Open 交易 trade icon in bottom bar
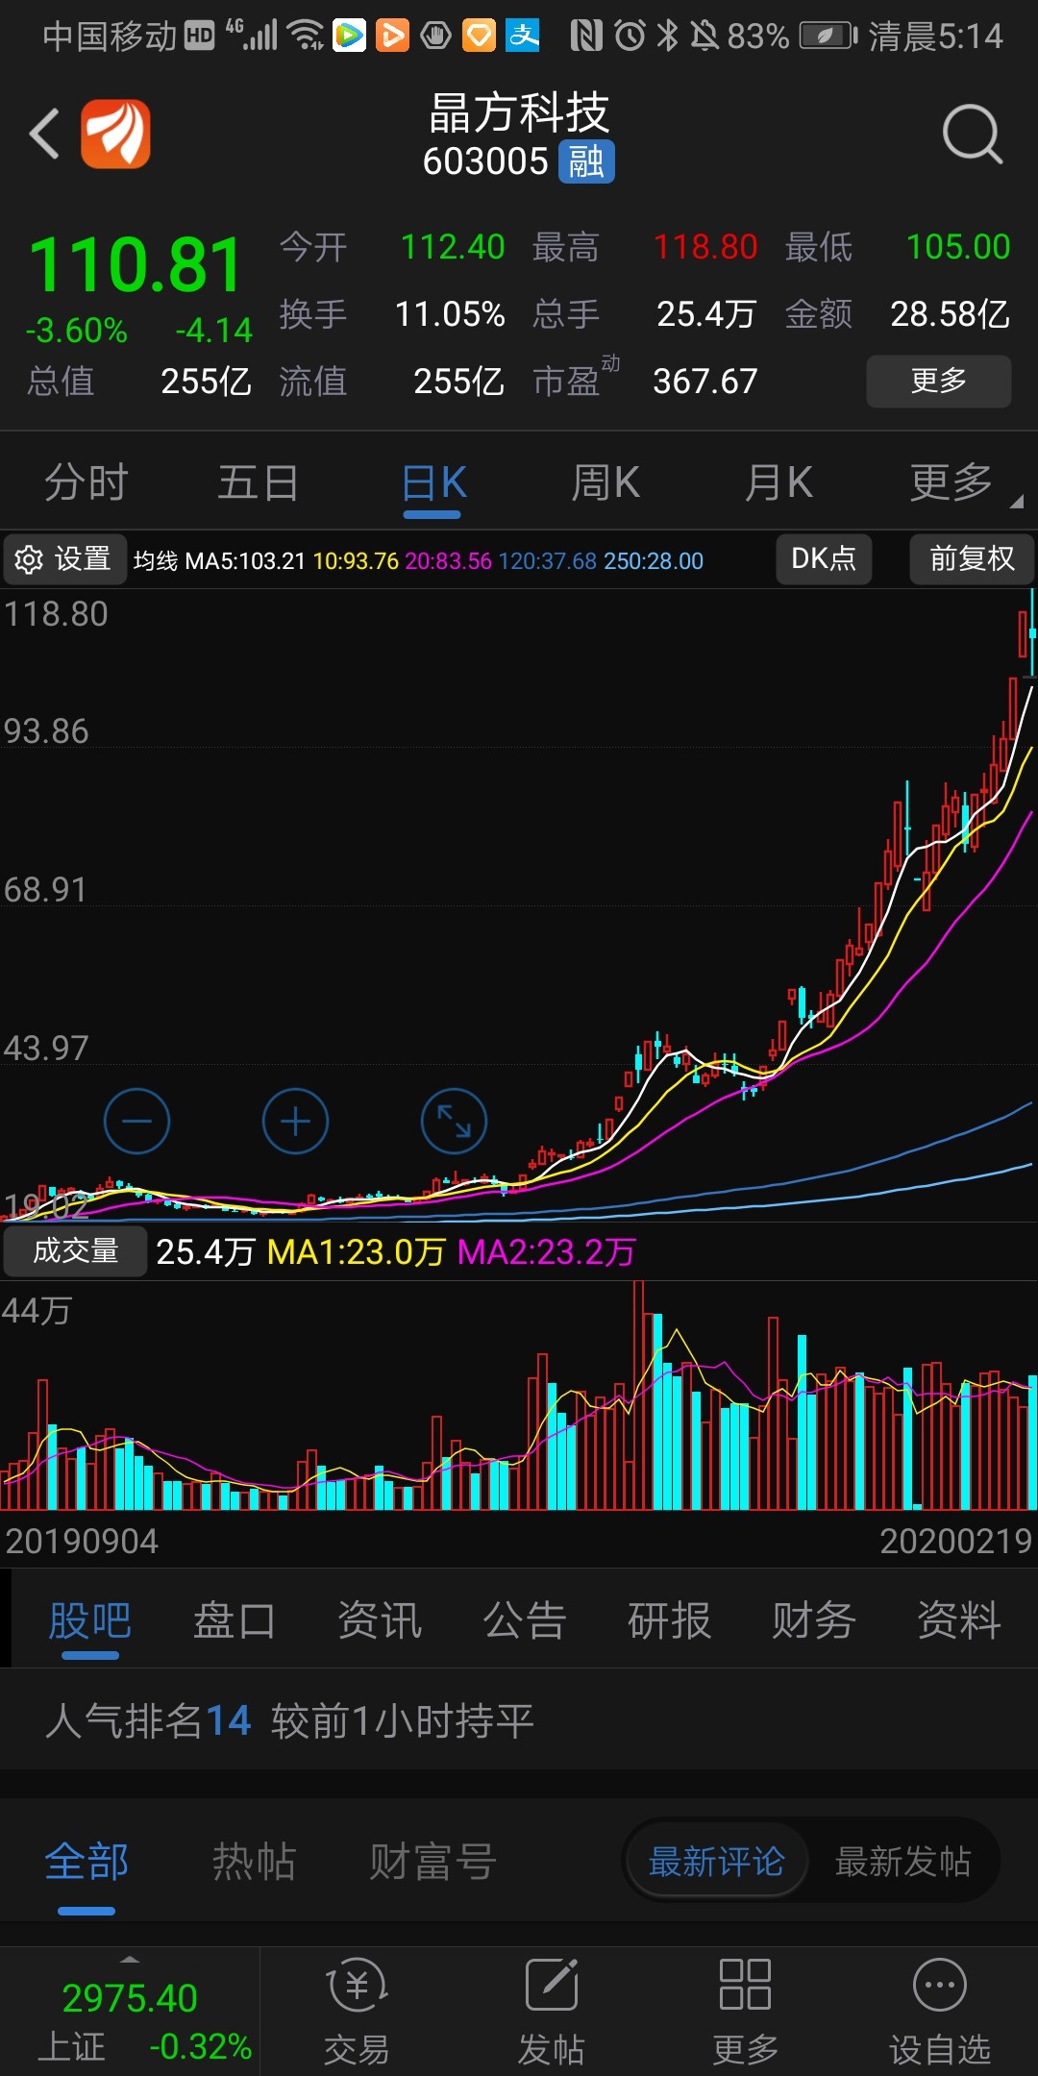This screenshot has height=2076, width=1038. (357, 2011)
